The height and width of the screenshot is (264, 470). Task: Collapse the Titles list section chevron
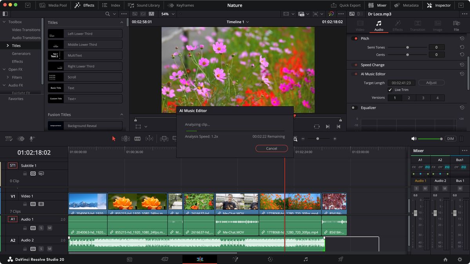click(x=121, y=23)
